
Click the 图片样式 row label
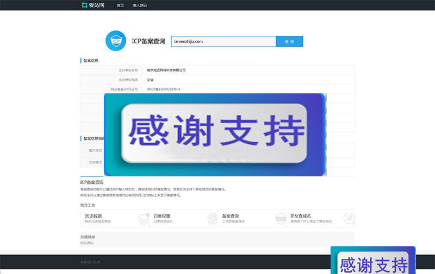click(96, 150)
